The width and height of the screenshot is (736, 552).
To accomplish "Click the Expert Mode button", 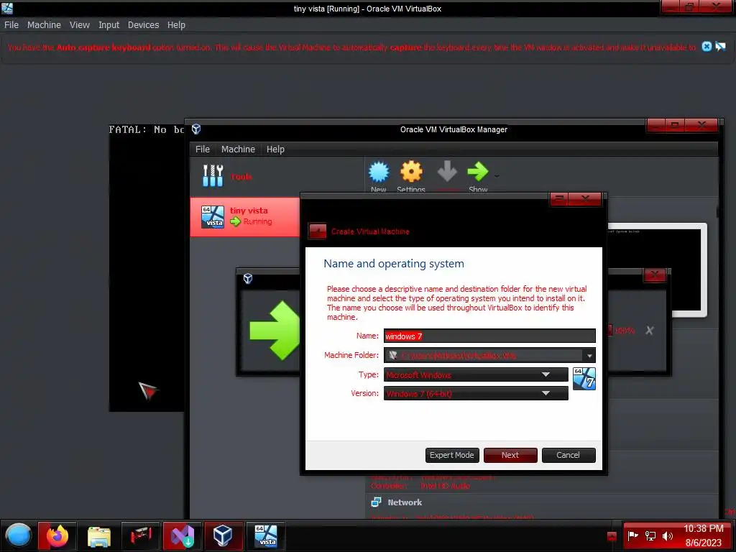I will point(452,455).
